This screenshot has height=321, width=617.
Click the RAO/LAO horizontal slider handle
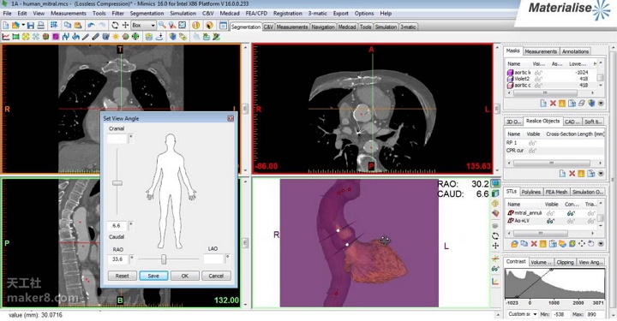coord(164,259)
